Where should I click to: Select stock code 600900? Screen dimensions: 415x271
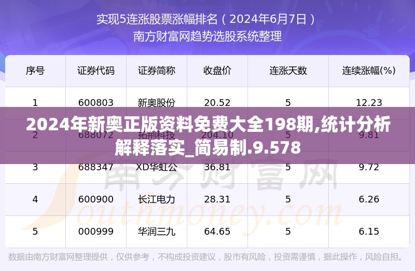pyautogui.click(x=96, y=199)
